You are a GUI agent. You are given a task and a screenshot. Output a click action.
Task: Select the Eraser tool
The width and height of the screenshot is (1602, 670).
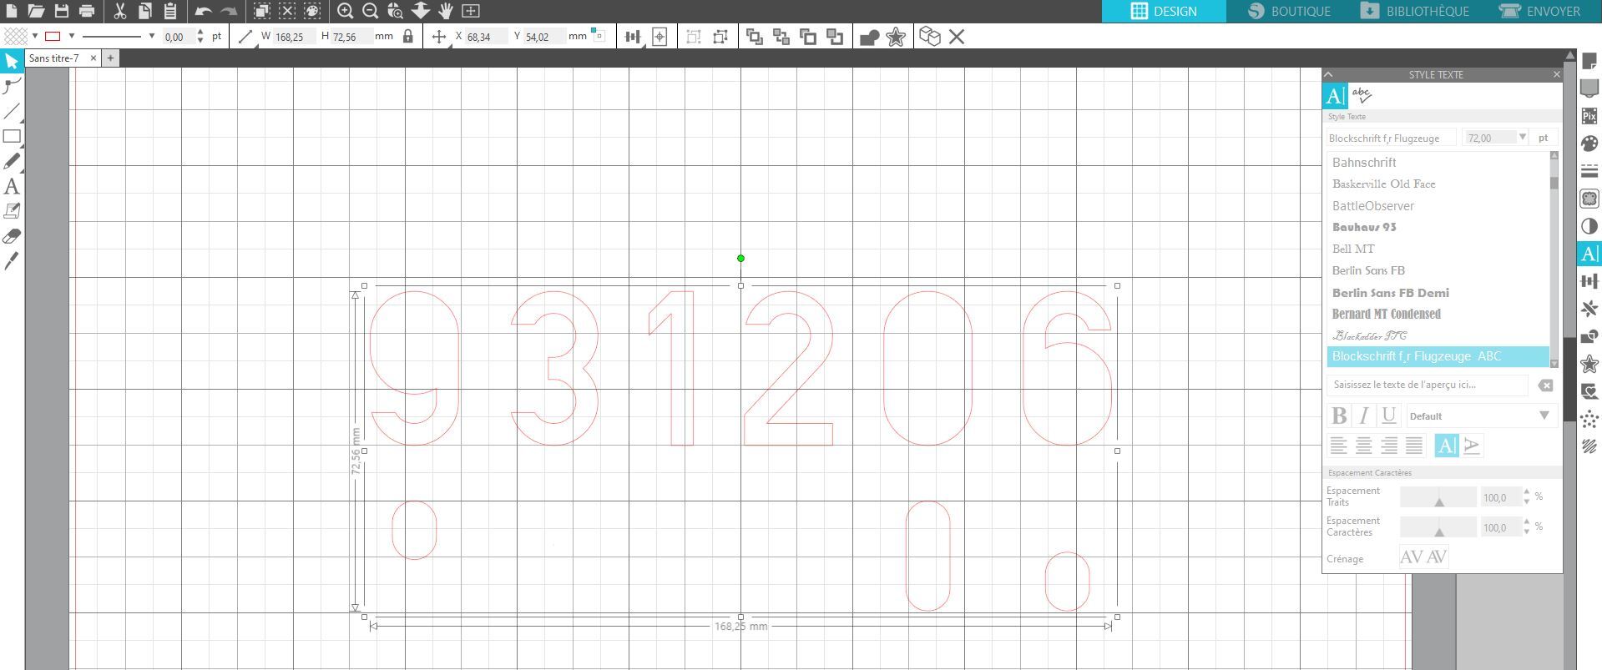pos(12,236)
